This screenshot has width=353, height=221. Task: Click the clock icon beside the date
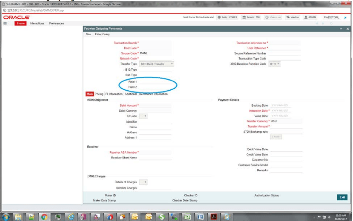point(267,17)
